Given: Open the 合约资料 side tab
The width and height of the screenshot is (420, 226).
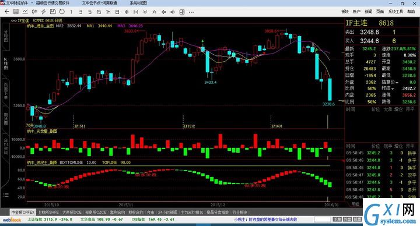Looking at the screenshot, I should (x=6, y=146).
